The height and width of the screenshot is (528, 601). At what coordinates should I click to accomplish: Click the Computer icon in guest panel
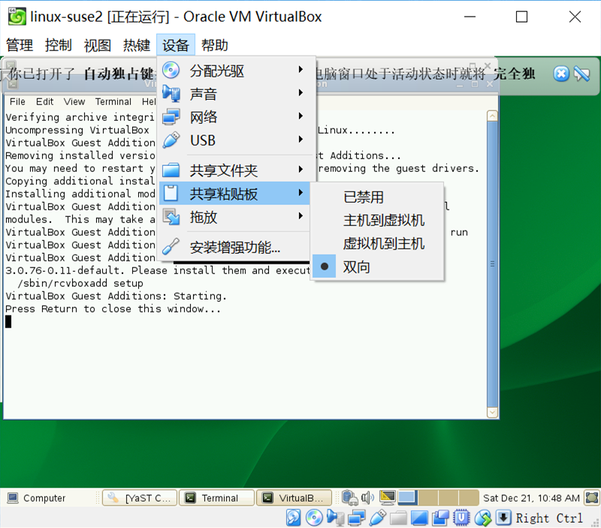[x=13, y=498]
